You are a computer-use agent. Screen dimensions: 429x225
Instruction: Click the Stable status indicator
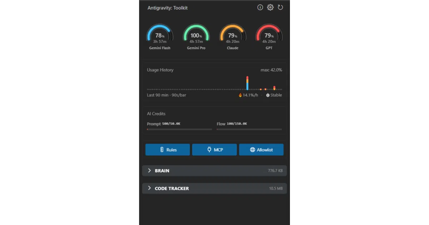(x=274, y=95)
